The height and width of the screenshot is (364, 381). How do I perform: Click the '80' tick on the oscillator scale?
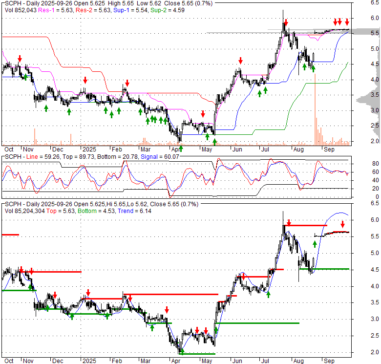pos(376,164)
